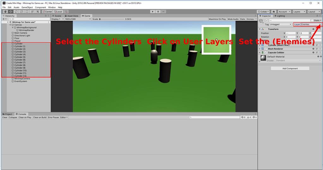Open the Assets menu
Screen dimensions: 323x170
(16, 7)
